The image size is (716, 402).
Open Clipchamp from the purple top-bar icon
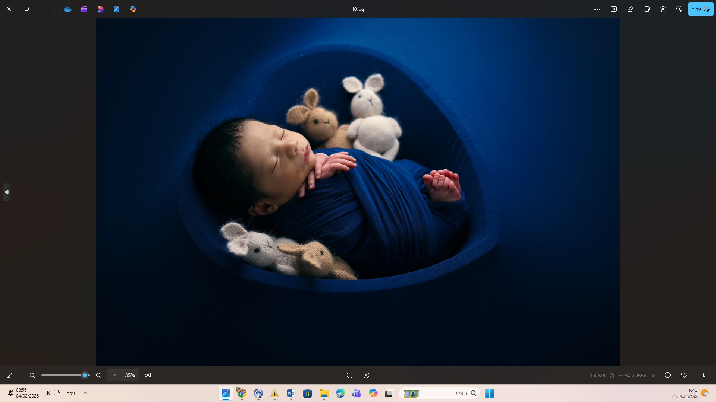(x=84, y=9)
